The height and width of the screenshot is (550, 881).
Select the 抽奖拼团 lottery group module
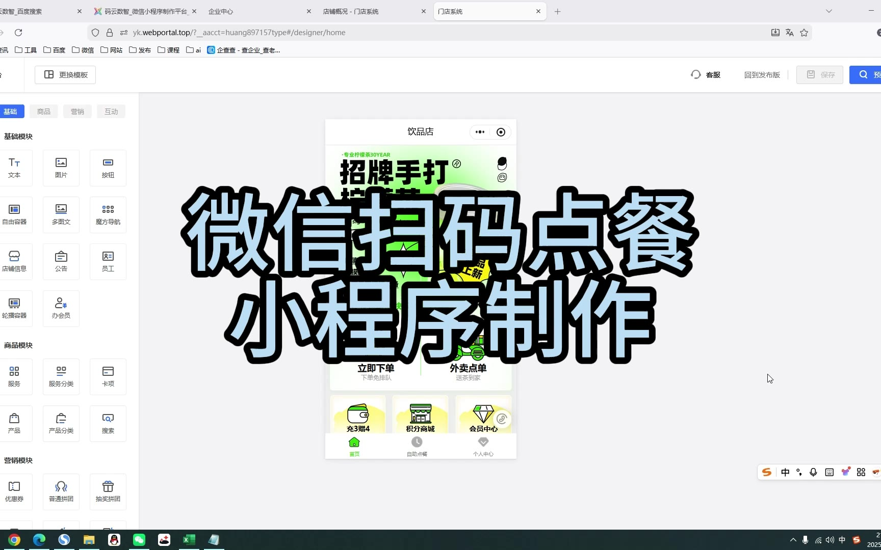108,491
